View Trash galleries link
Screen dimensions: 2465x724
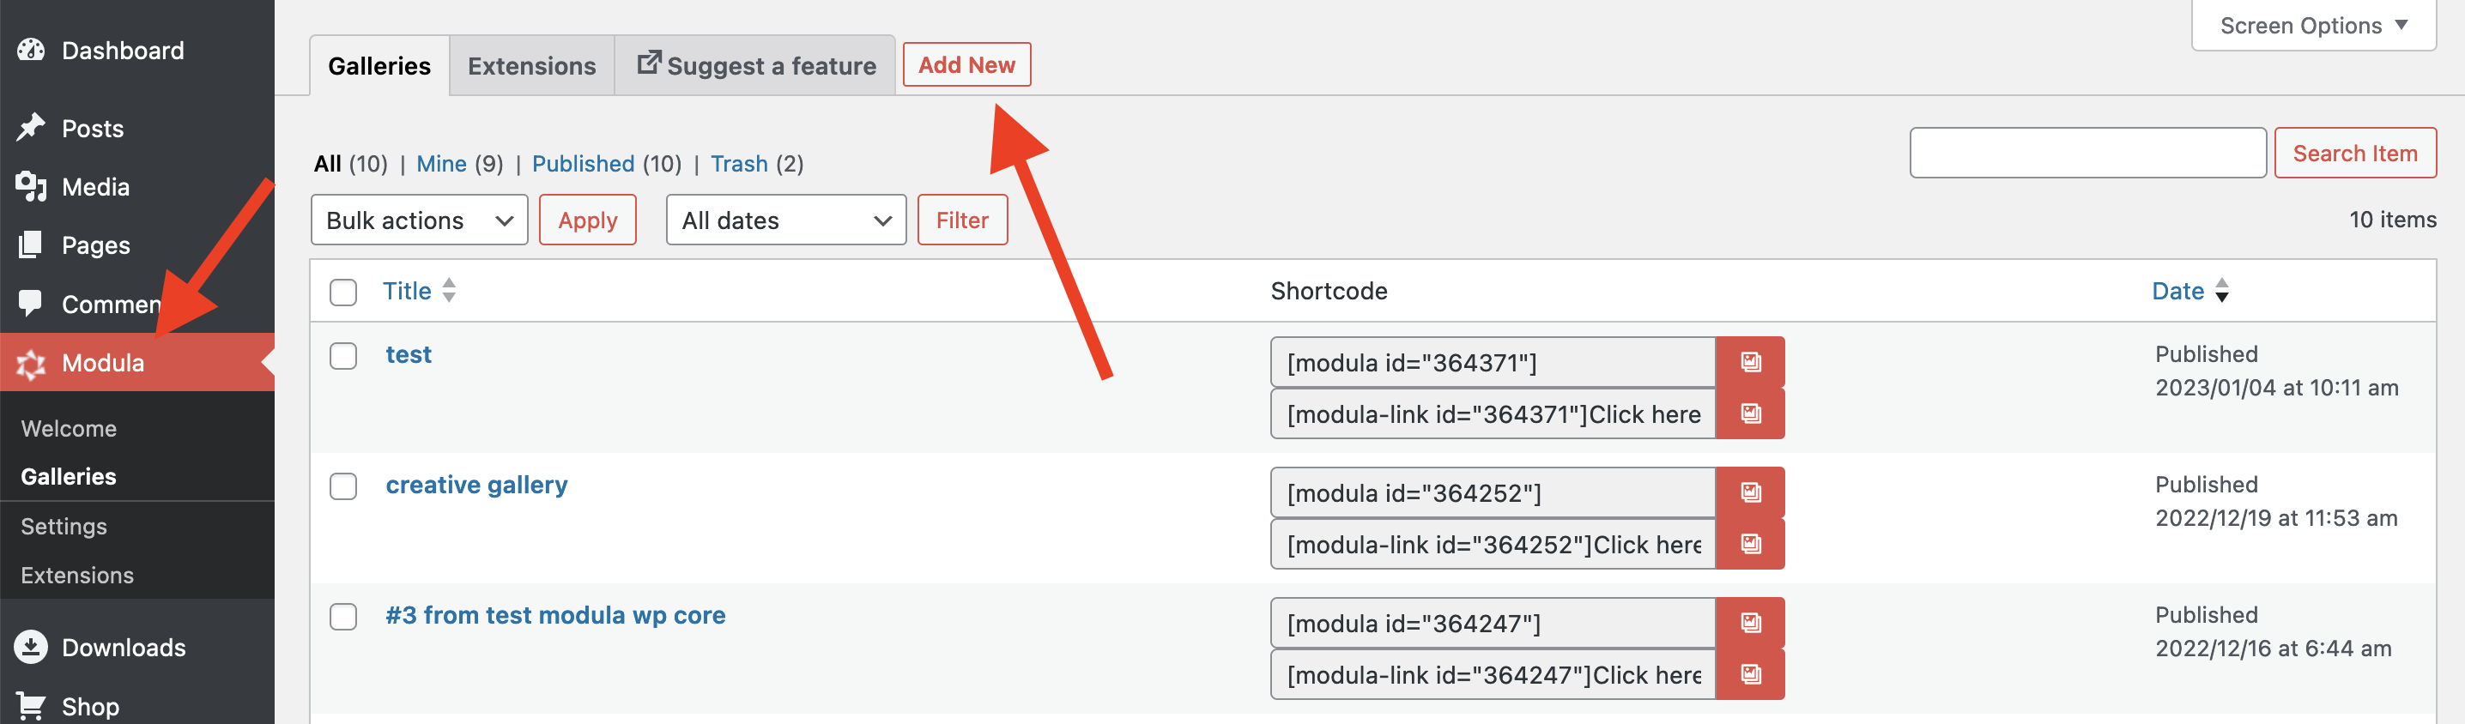(x=739, y=164)
